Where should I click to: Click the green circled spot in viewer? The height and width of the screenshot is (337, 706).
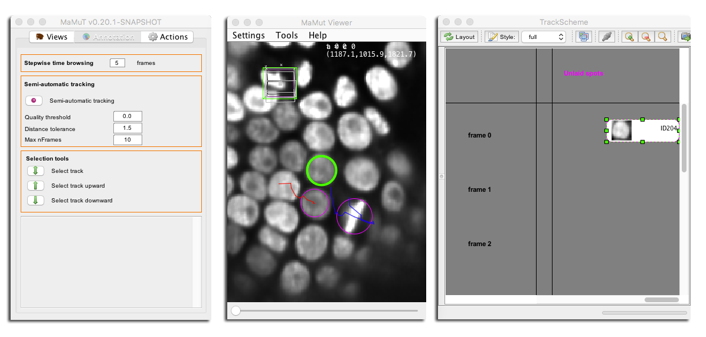pos(322,170)
